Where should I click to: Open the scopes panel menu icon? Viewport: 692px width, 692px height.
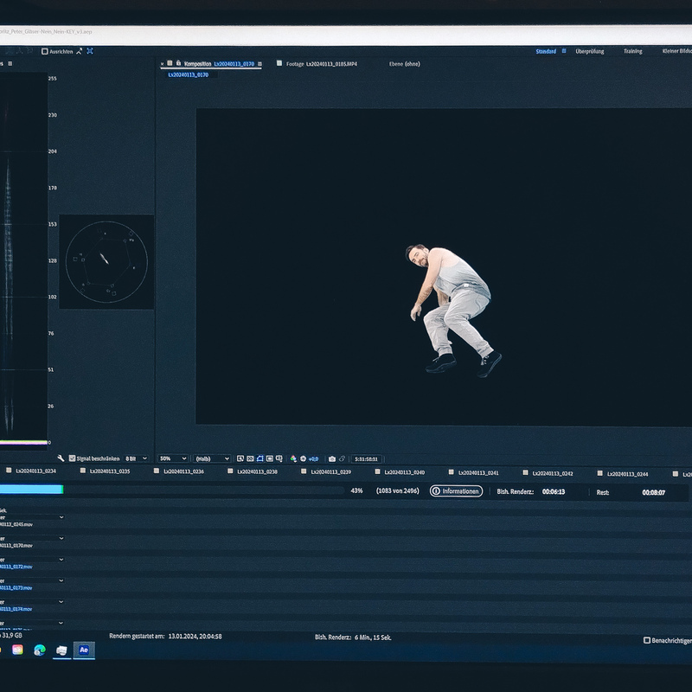(10, 63)
